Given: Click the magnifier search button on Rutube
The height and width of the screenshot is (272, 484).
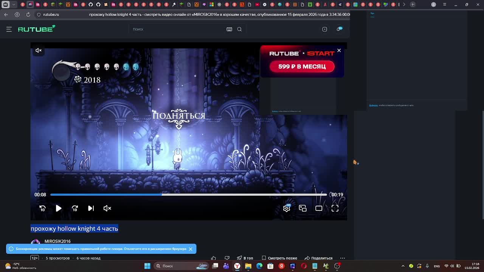Looking at the screenshot, I should 239,29.
